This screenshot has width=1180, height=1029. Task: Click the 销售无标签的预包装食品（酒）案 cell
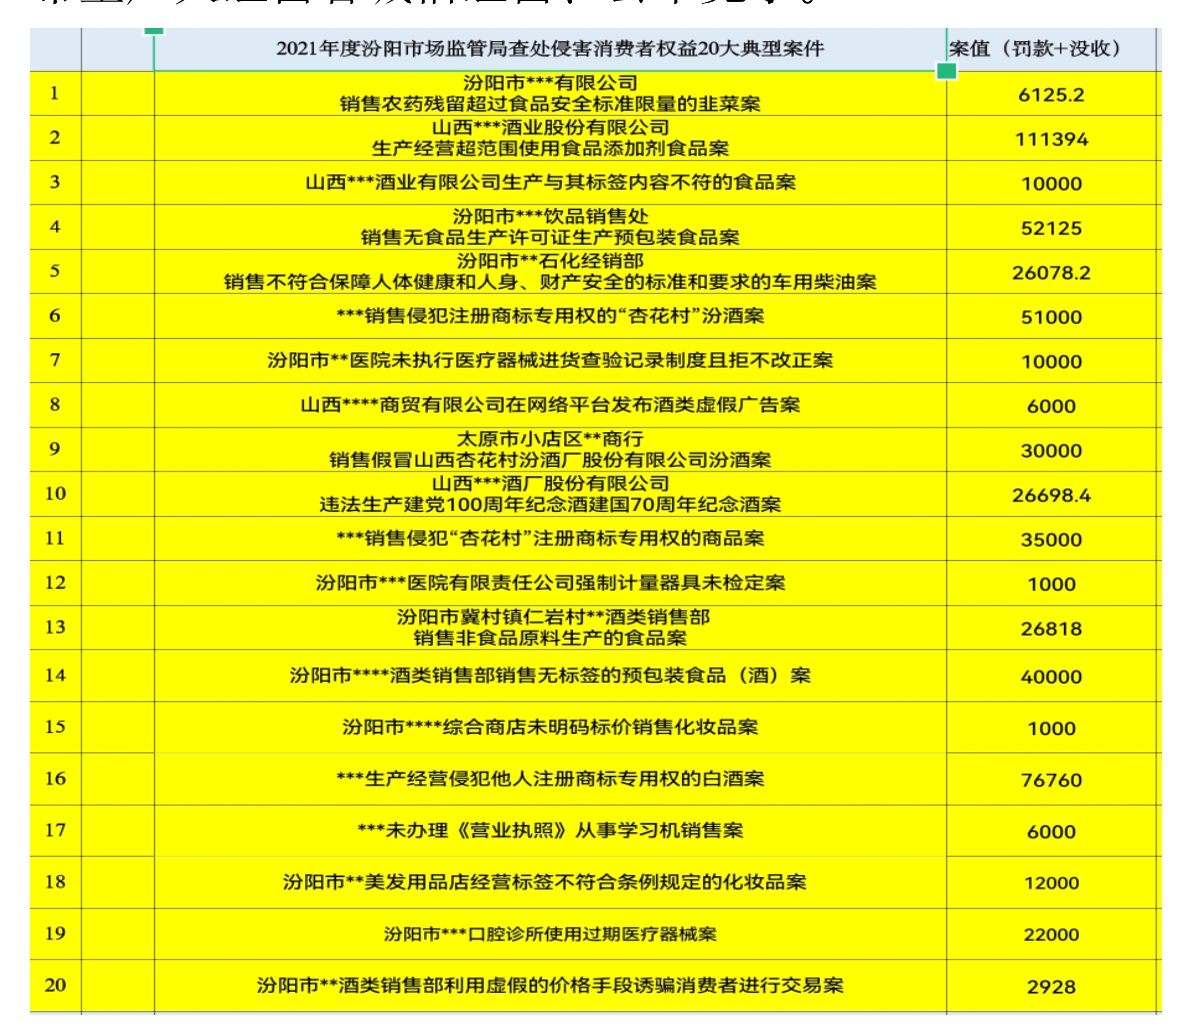coord(550,676)
